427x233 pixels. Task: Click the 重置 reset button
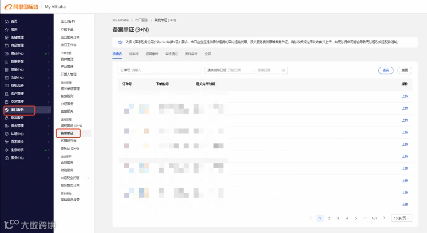click(405, 70)
